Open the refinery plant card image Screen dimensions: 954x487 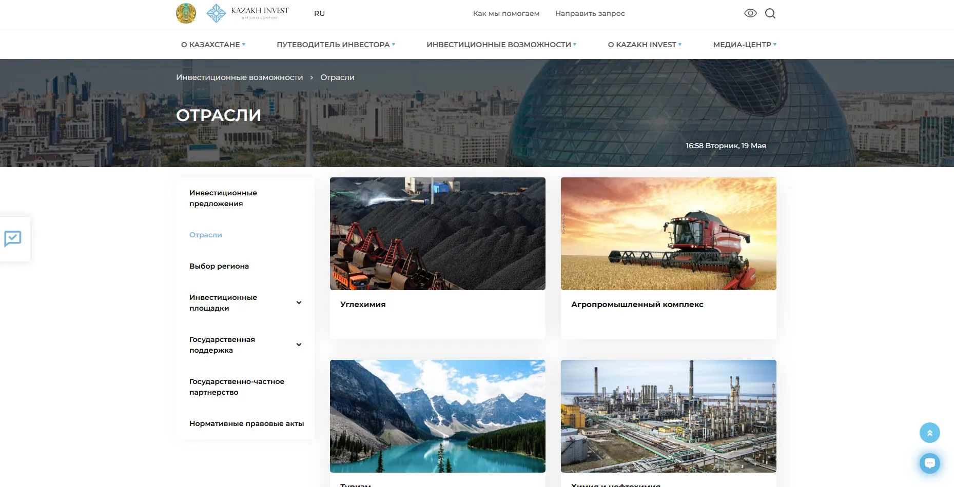[x=669, y=416]
